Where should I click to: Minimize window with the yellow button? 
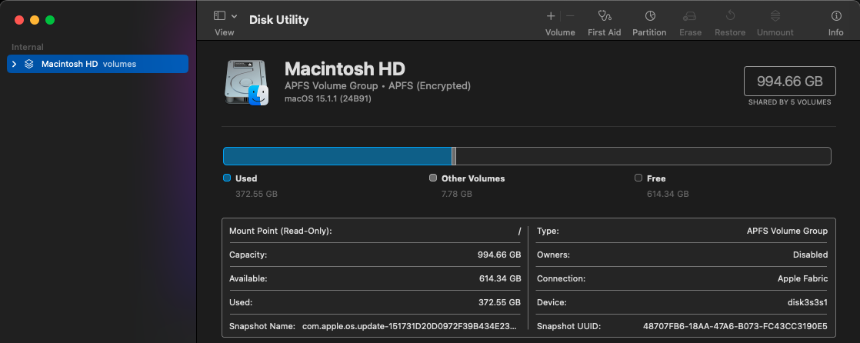coord(35,20)
